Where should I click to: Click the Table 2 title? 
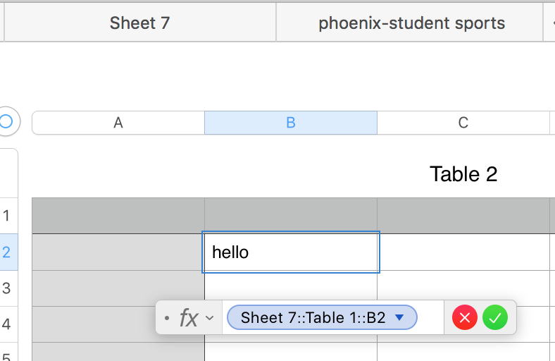[463, 174]
